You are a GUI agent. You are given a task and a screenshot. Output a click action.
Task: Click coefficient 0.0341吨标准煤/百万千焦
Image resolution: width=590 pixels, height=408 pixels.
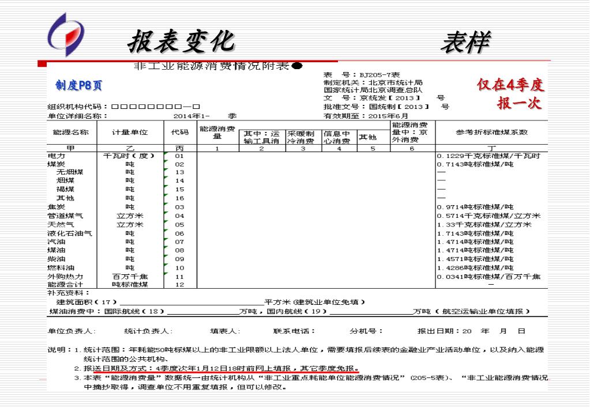488,277
